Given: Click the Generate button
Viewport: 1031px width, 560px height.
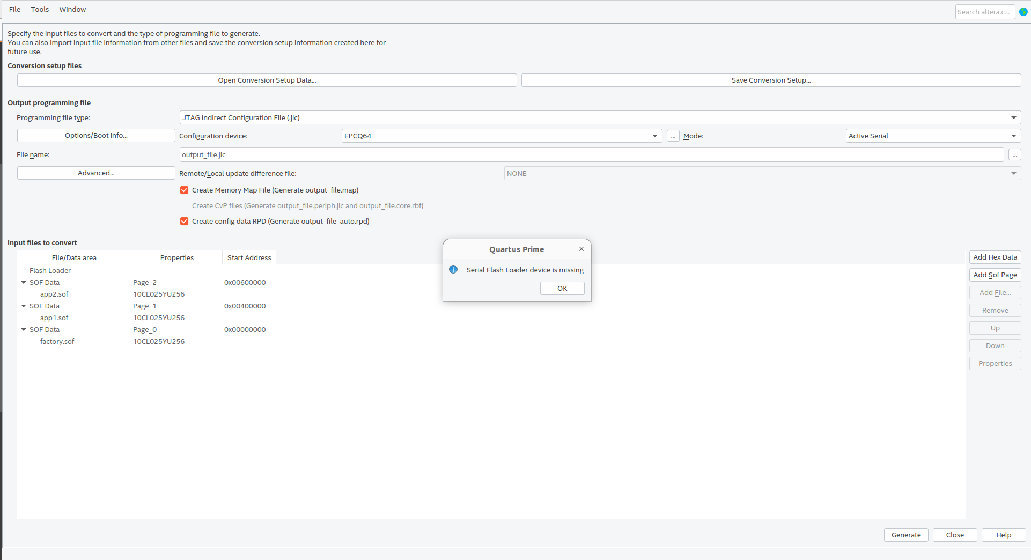Looking at the screenshot, I should [x=906, y=535].
